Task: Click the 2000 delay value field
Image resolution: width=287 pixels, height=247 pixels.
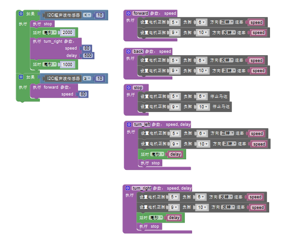Action: 67,33
